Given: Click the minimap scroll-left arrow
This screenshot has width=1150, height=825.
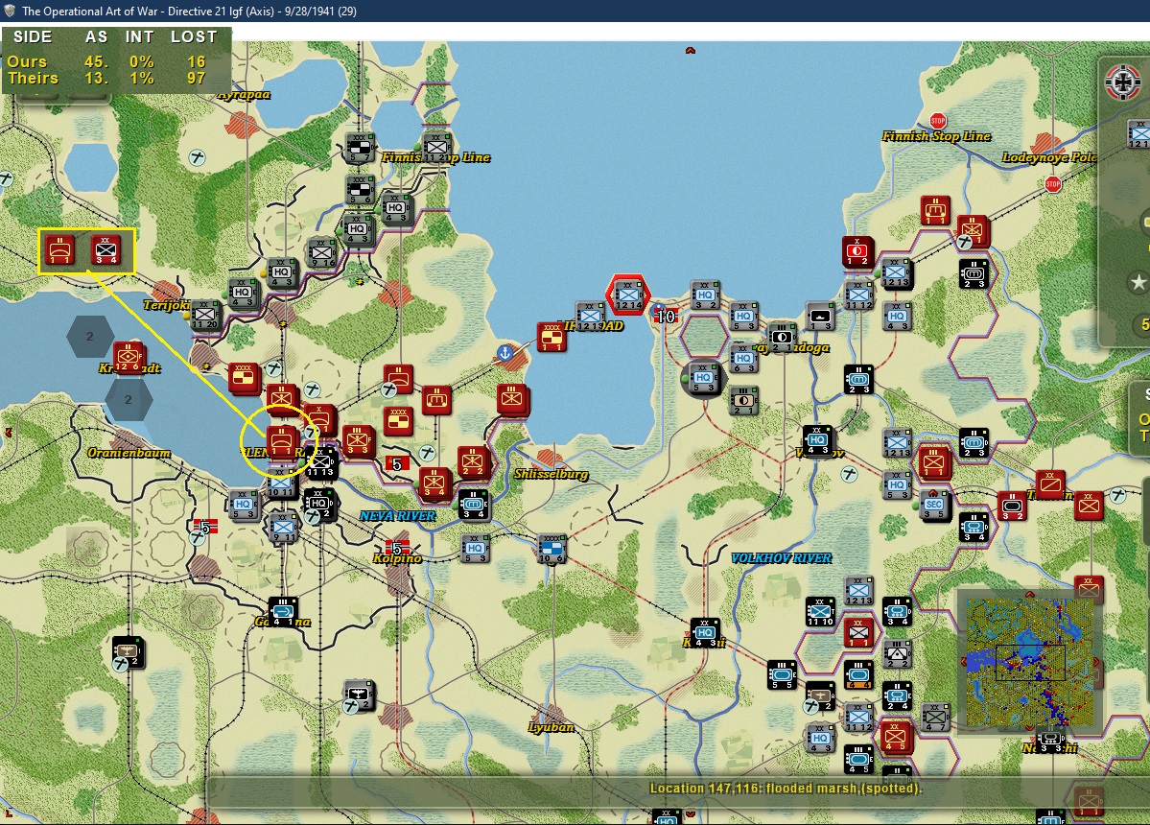Looking at the screenshot, I should [x=963, y=662].
